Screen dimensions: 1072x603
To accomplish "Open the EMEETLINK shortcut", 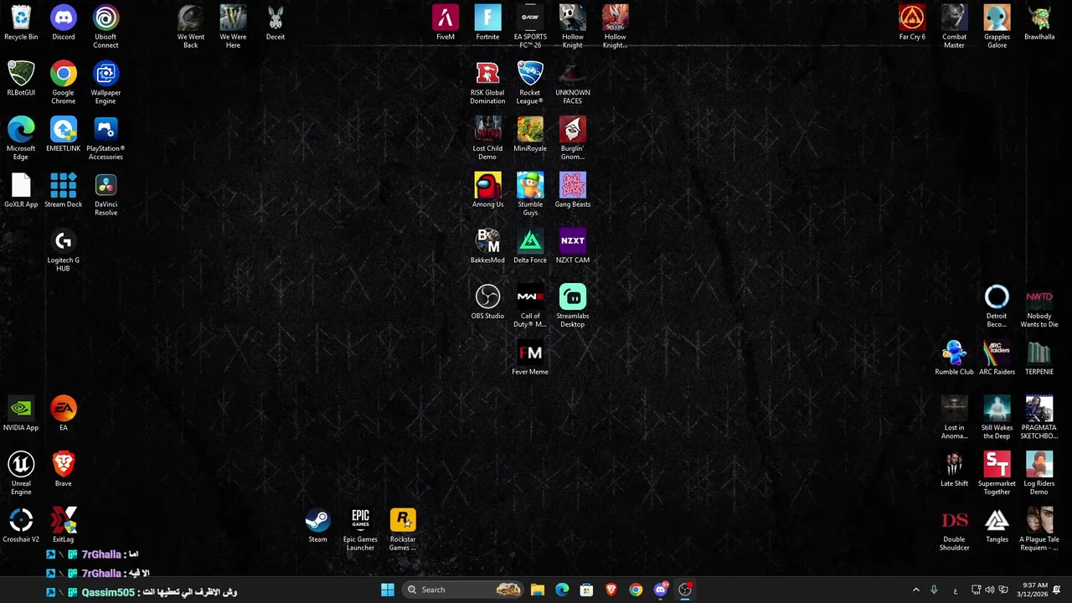I will point(64,135).
